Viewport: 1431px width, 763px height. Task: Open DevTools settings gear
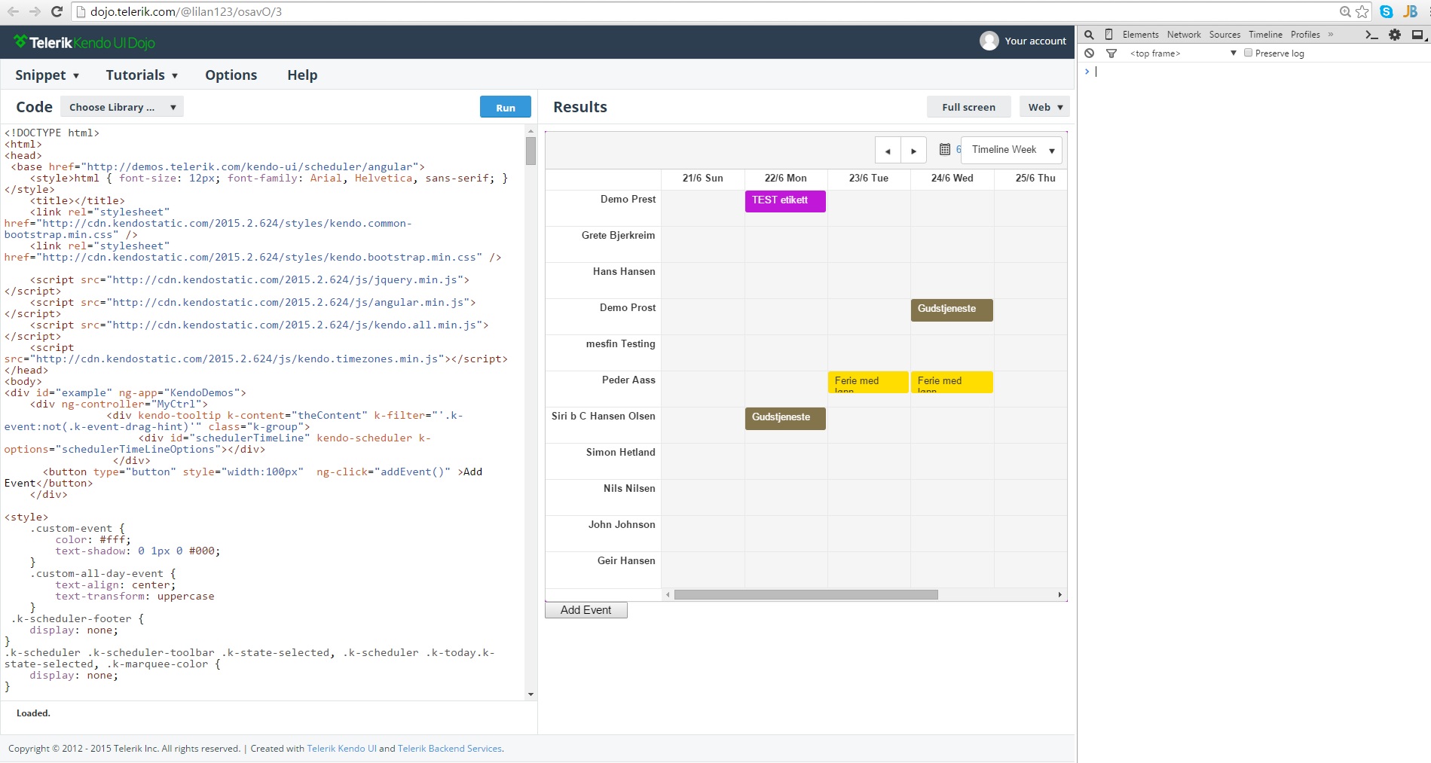pos(1395,35)
